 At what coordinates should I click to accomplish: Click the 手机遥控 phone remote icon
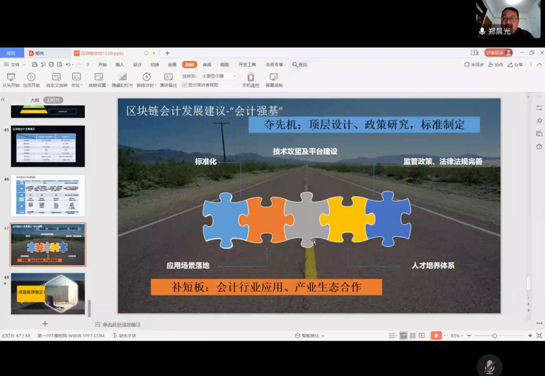point(251,77)
